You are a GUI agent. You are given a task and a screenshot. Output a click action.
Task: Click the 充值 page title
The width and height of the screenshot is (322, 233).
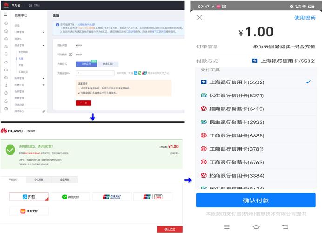click(x=56, y=15)
